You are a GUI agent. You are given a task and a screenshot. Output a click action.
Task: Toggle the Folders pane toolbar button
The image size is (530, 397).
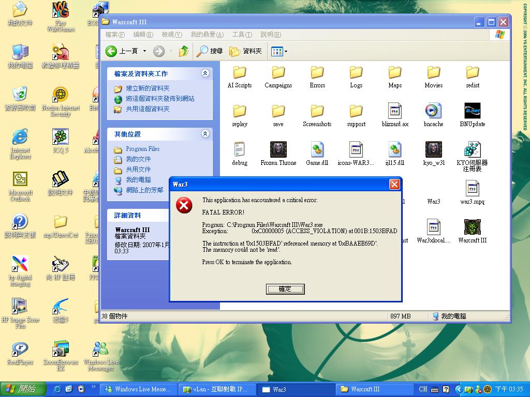pos(246,51)
